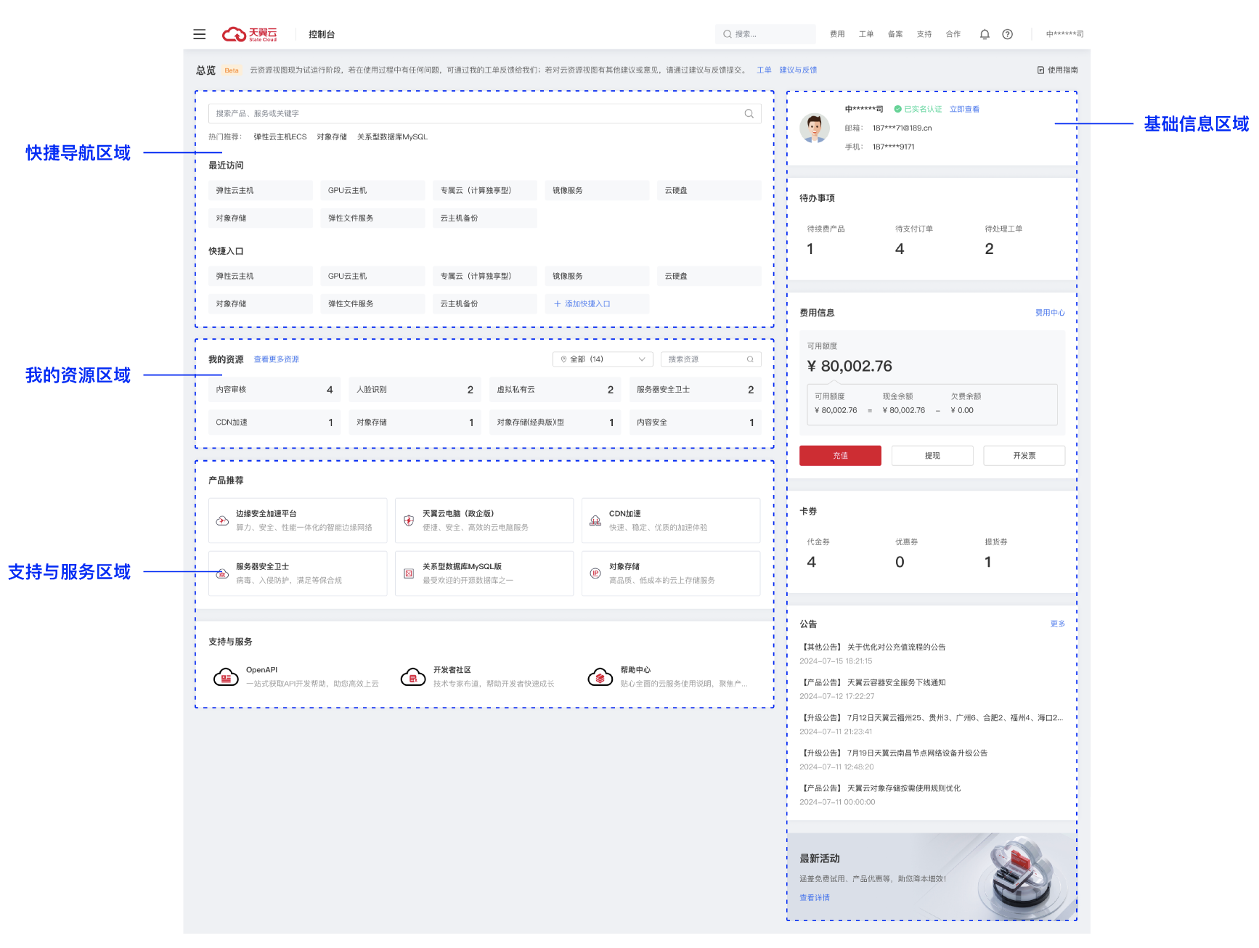Focus the 搜索产品、服务或关键字 input
This screenshot has width=1259, height=948.
485,113
